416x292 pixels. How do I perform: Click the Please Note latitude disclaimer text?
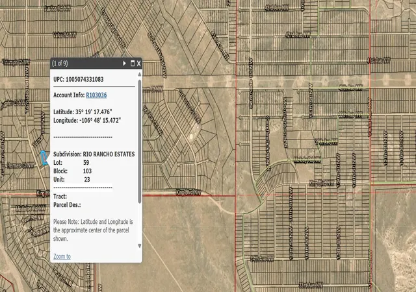click(x=93, y=230)
